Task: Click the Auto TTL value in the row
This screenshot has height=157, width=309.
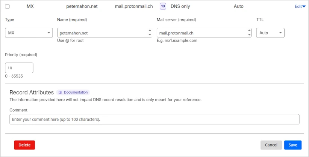Action: [238, 6]
